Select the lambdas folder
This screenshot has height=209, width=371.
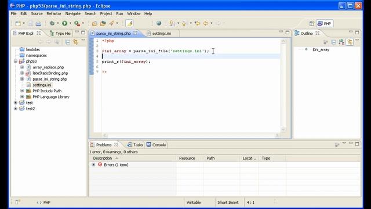pyautogui.click(x=32, y=49)
